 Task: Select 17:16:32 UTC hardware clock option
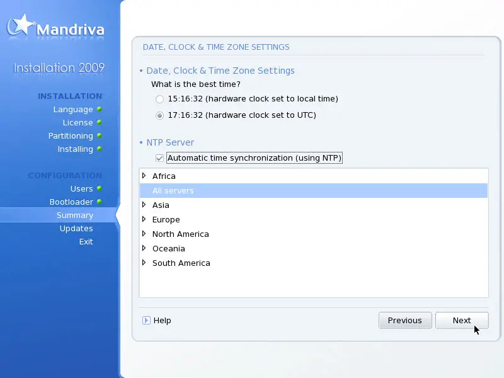(x=159, y=115)
